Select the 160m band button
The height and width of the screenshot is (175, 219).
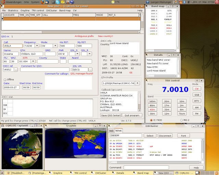point(152,101)
